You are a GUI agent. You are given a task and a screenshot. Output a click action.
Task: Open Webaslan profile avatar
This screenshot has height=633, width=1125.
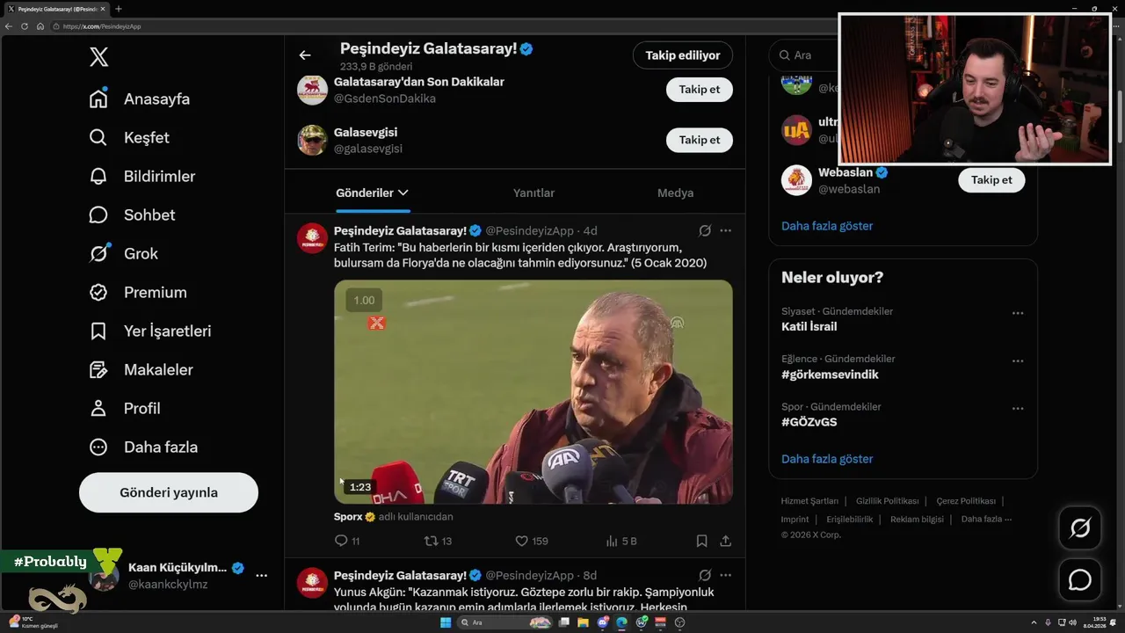tap(796, 180)
